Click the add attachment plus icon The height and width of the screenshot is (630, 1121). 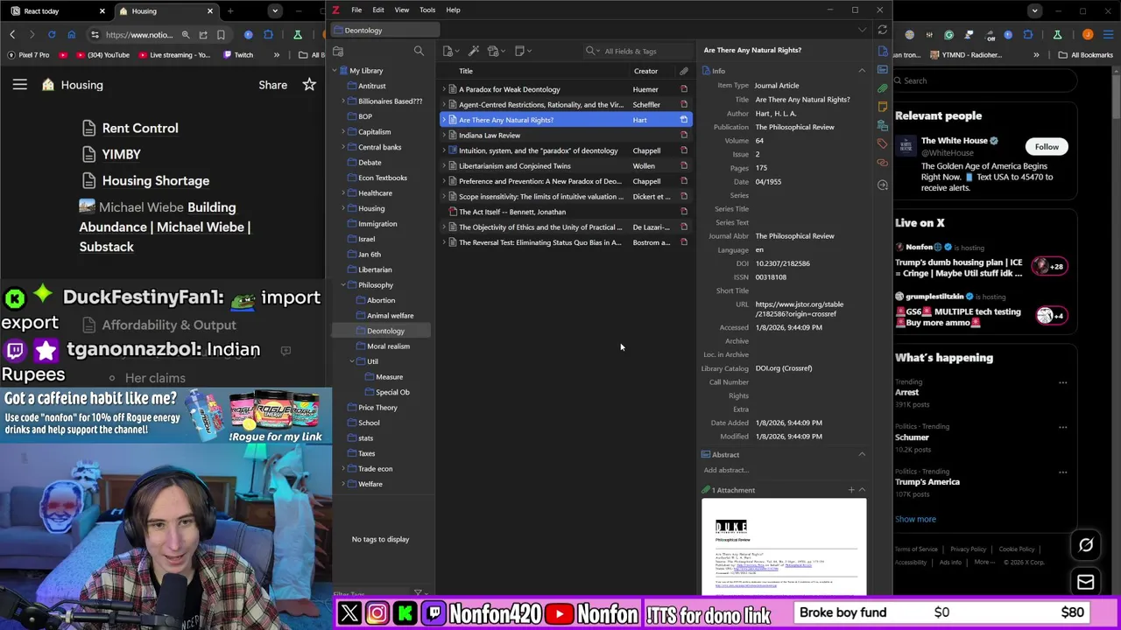click(x=851, y=490)
